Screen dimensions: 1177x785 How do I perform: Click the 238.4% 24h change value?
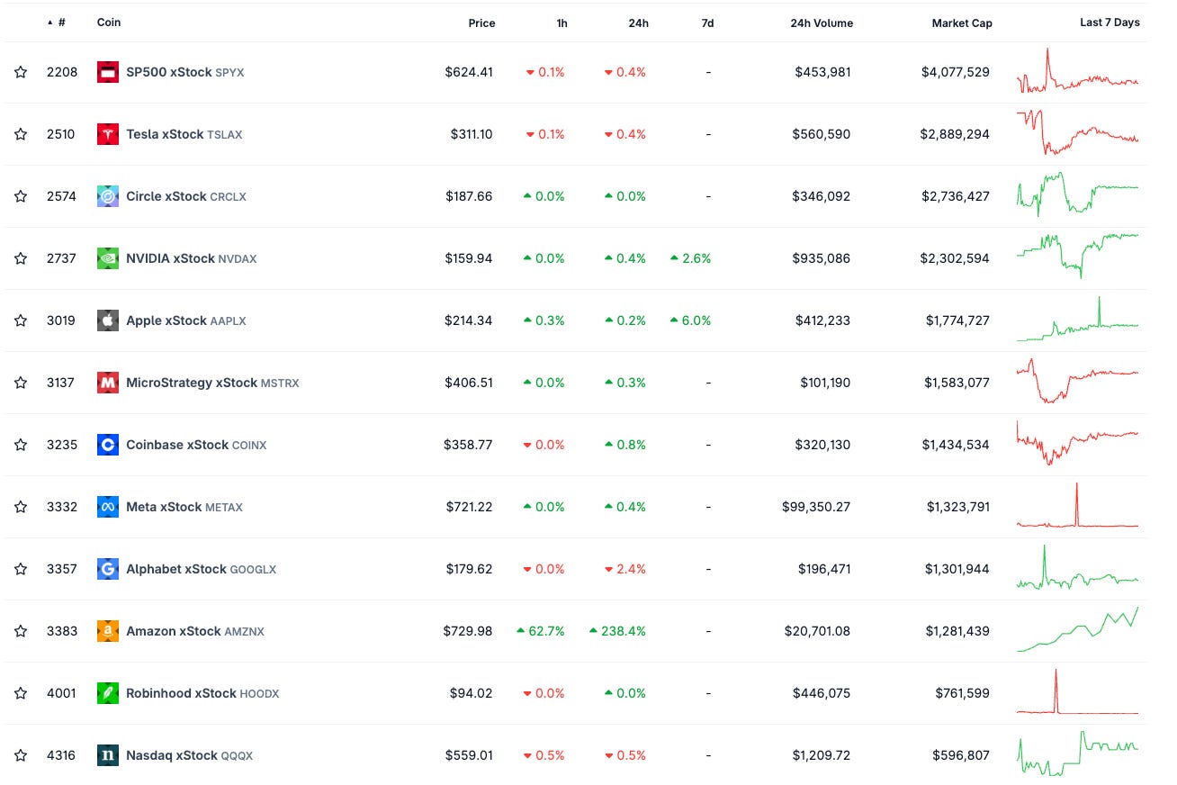(x=618, y=631)
